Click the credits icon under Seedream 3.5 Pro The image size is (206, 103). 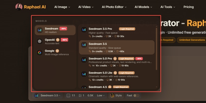click(x=90, y=36)
